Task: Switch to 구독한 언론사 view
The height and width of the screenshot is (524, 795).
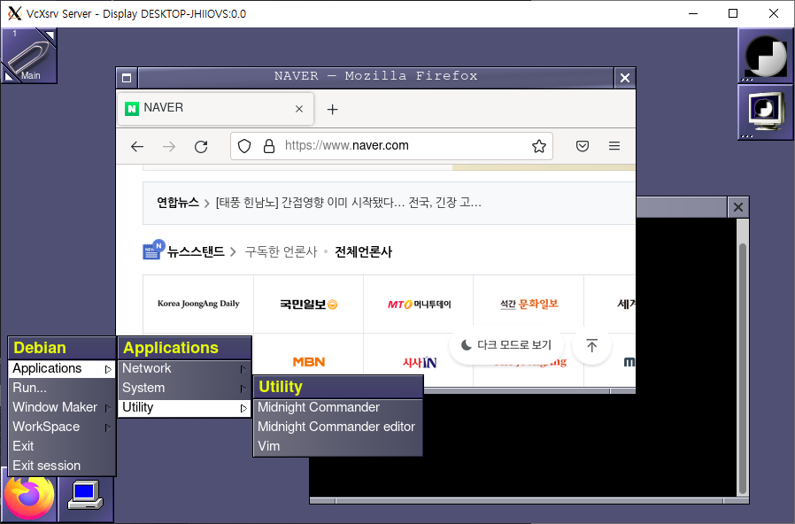Action: pos(281,252)
